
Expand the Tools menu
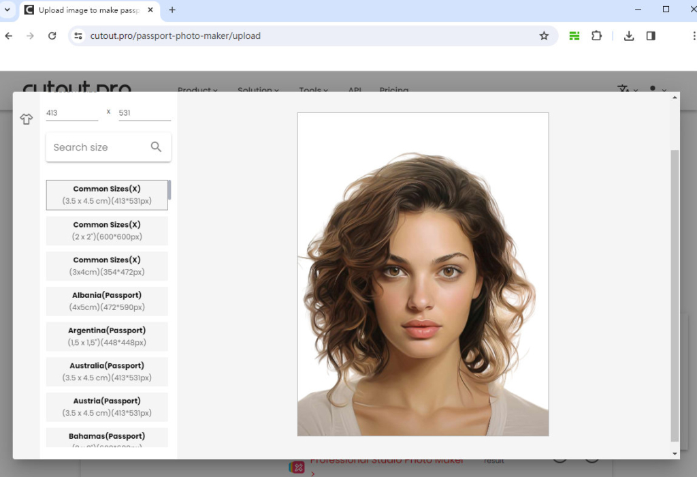pos(313,90)
